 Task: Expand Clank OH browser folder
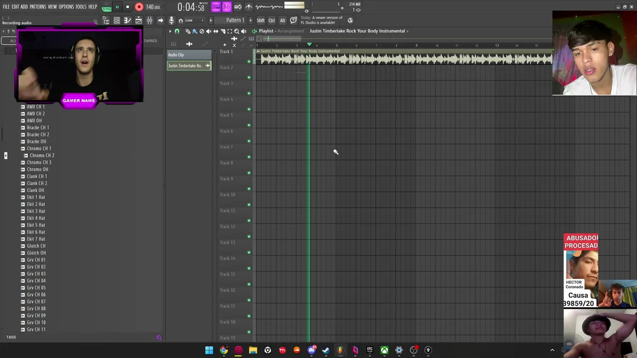(22, 190)
